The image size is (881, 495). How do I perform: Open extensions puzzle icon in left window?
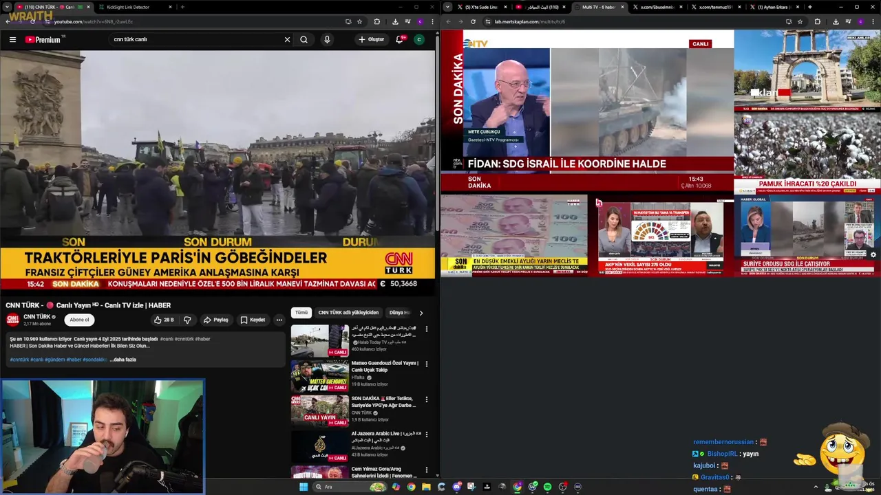pyautogui.click(x=376, y=21)
